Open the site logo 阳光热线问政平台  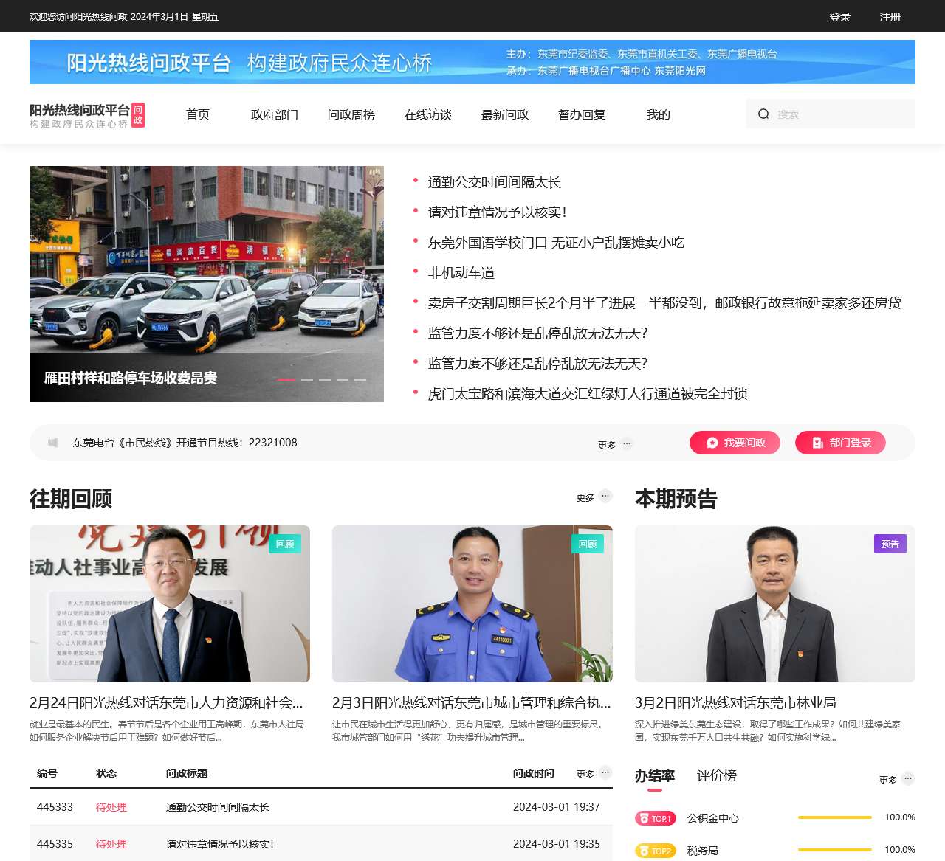(x=87, y=115)
